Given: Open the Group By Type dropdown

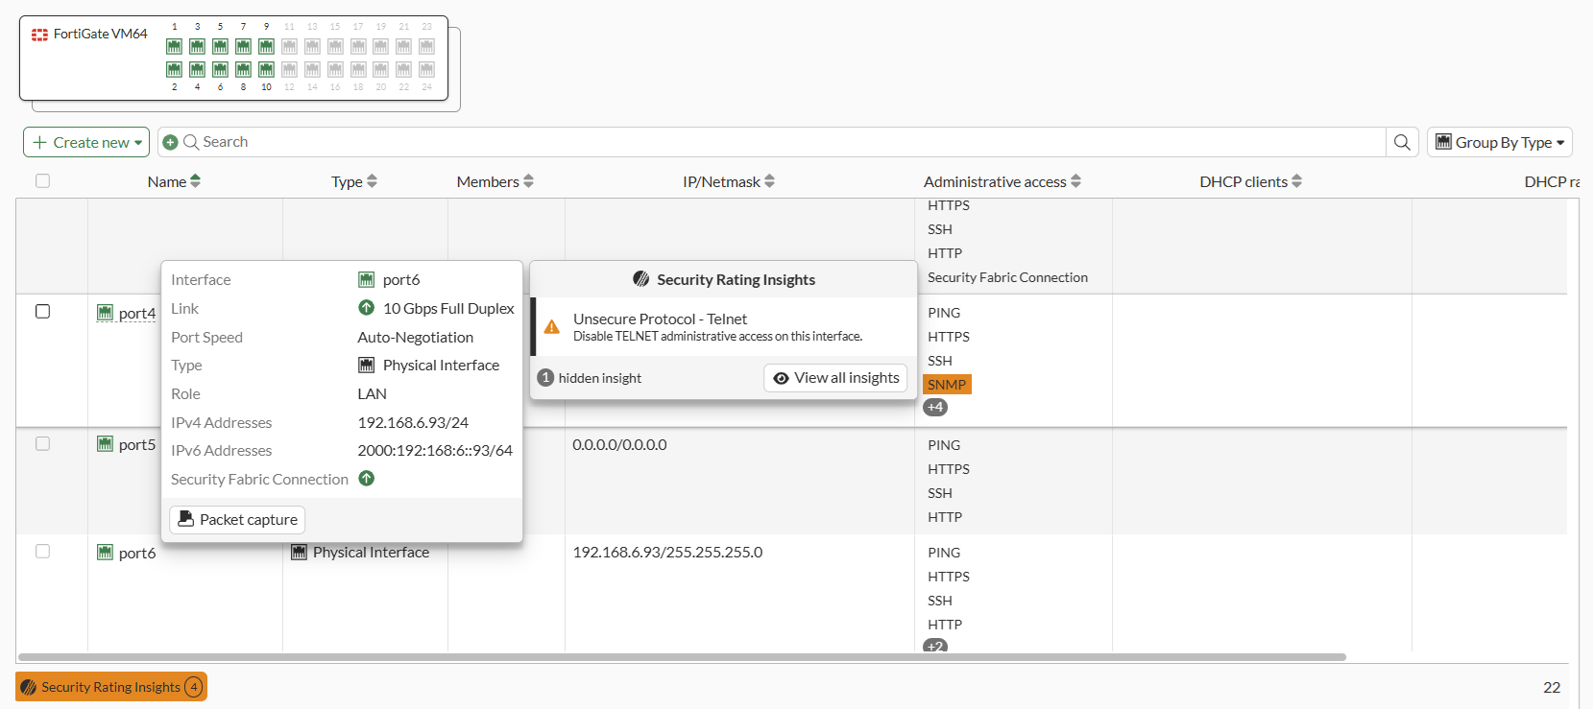Looking at the screenshot, I should 1499,142.
